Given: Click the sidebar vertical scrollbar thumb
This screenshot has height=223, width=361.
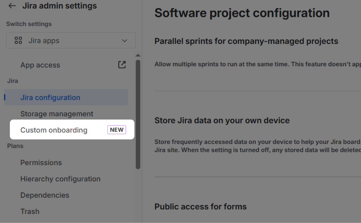Looking at the screenshot, I should point(138,114).
